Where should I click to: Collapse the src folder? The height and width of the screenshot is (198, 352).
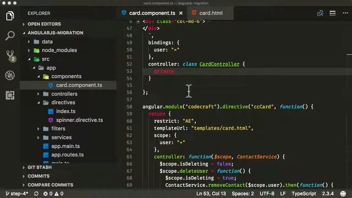pos(29,59)
